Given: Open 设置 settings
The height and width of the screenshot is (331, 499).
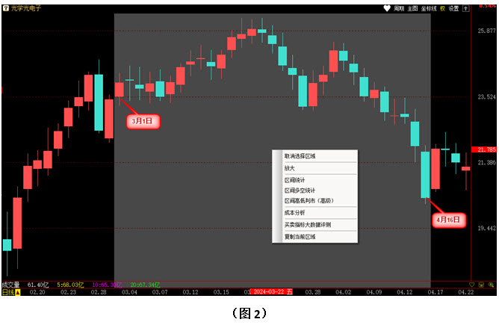Looking at the screenshot, I should tap(453, 8).
